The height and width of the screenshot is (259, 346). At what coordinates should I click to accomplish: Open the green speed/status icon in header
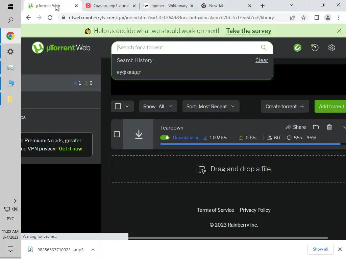click(x=297, y=48)
